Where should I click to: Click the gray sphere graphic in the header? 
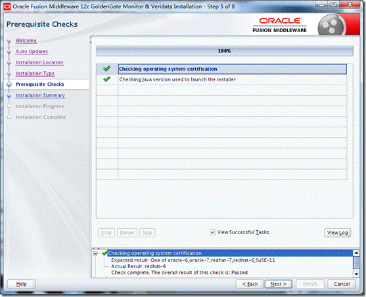point(331,25)
